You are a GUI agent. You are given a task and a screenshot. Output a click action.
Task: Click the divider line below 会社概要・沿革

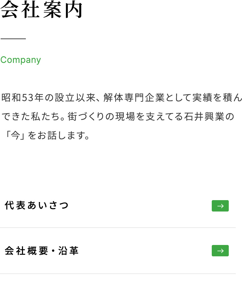(x=118, y=273)
